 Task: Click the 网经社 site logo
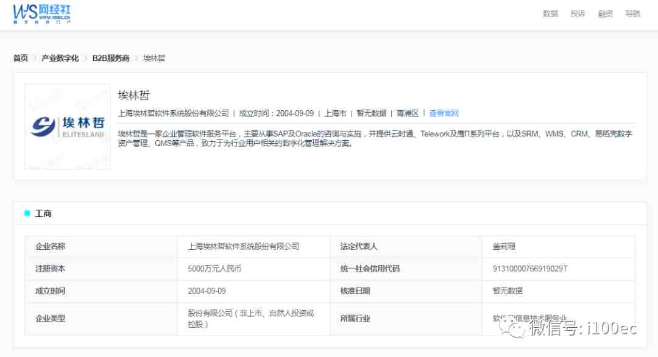(x=41, y=14)
